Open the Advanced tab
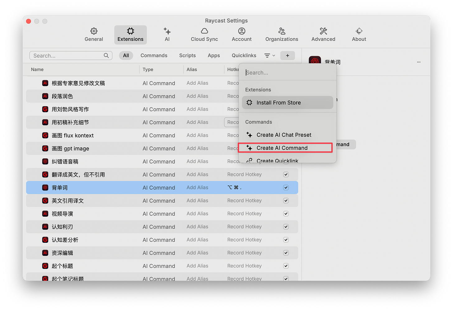 point(323,35)
